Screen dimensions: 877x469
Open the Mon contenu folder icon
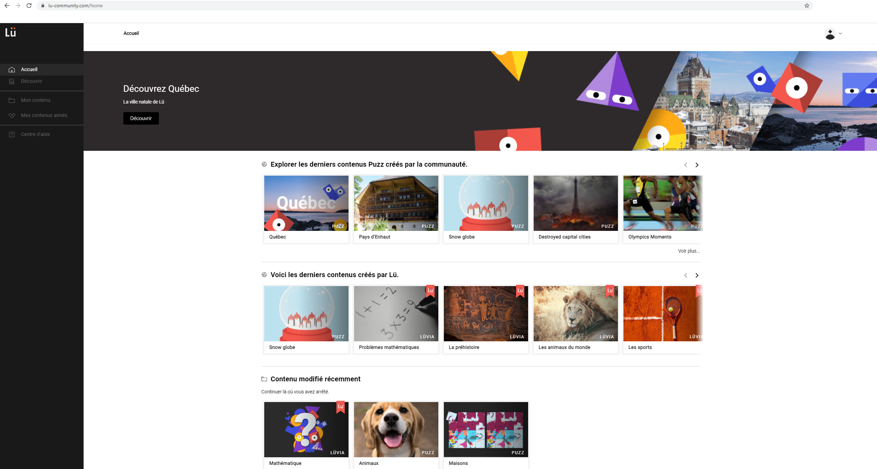coord(12,100)
